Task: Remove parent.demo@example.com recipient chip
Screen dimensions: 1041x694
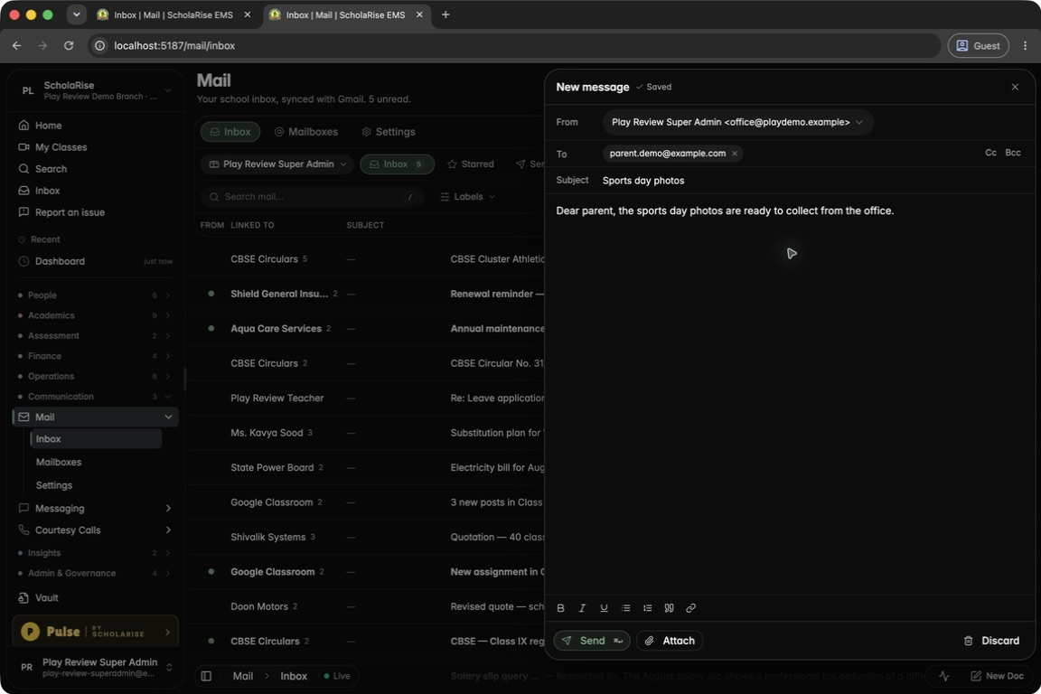Action: (x=735, y=154)
